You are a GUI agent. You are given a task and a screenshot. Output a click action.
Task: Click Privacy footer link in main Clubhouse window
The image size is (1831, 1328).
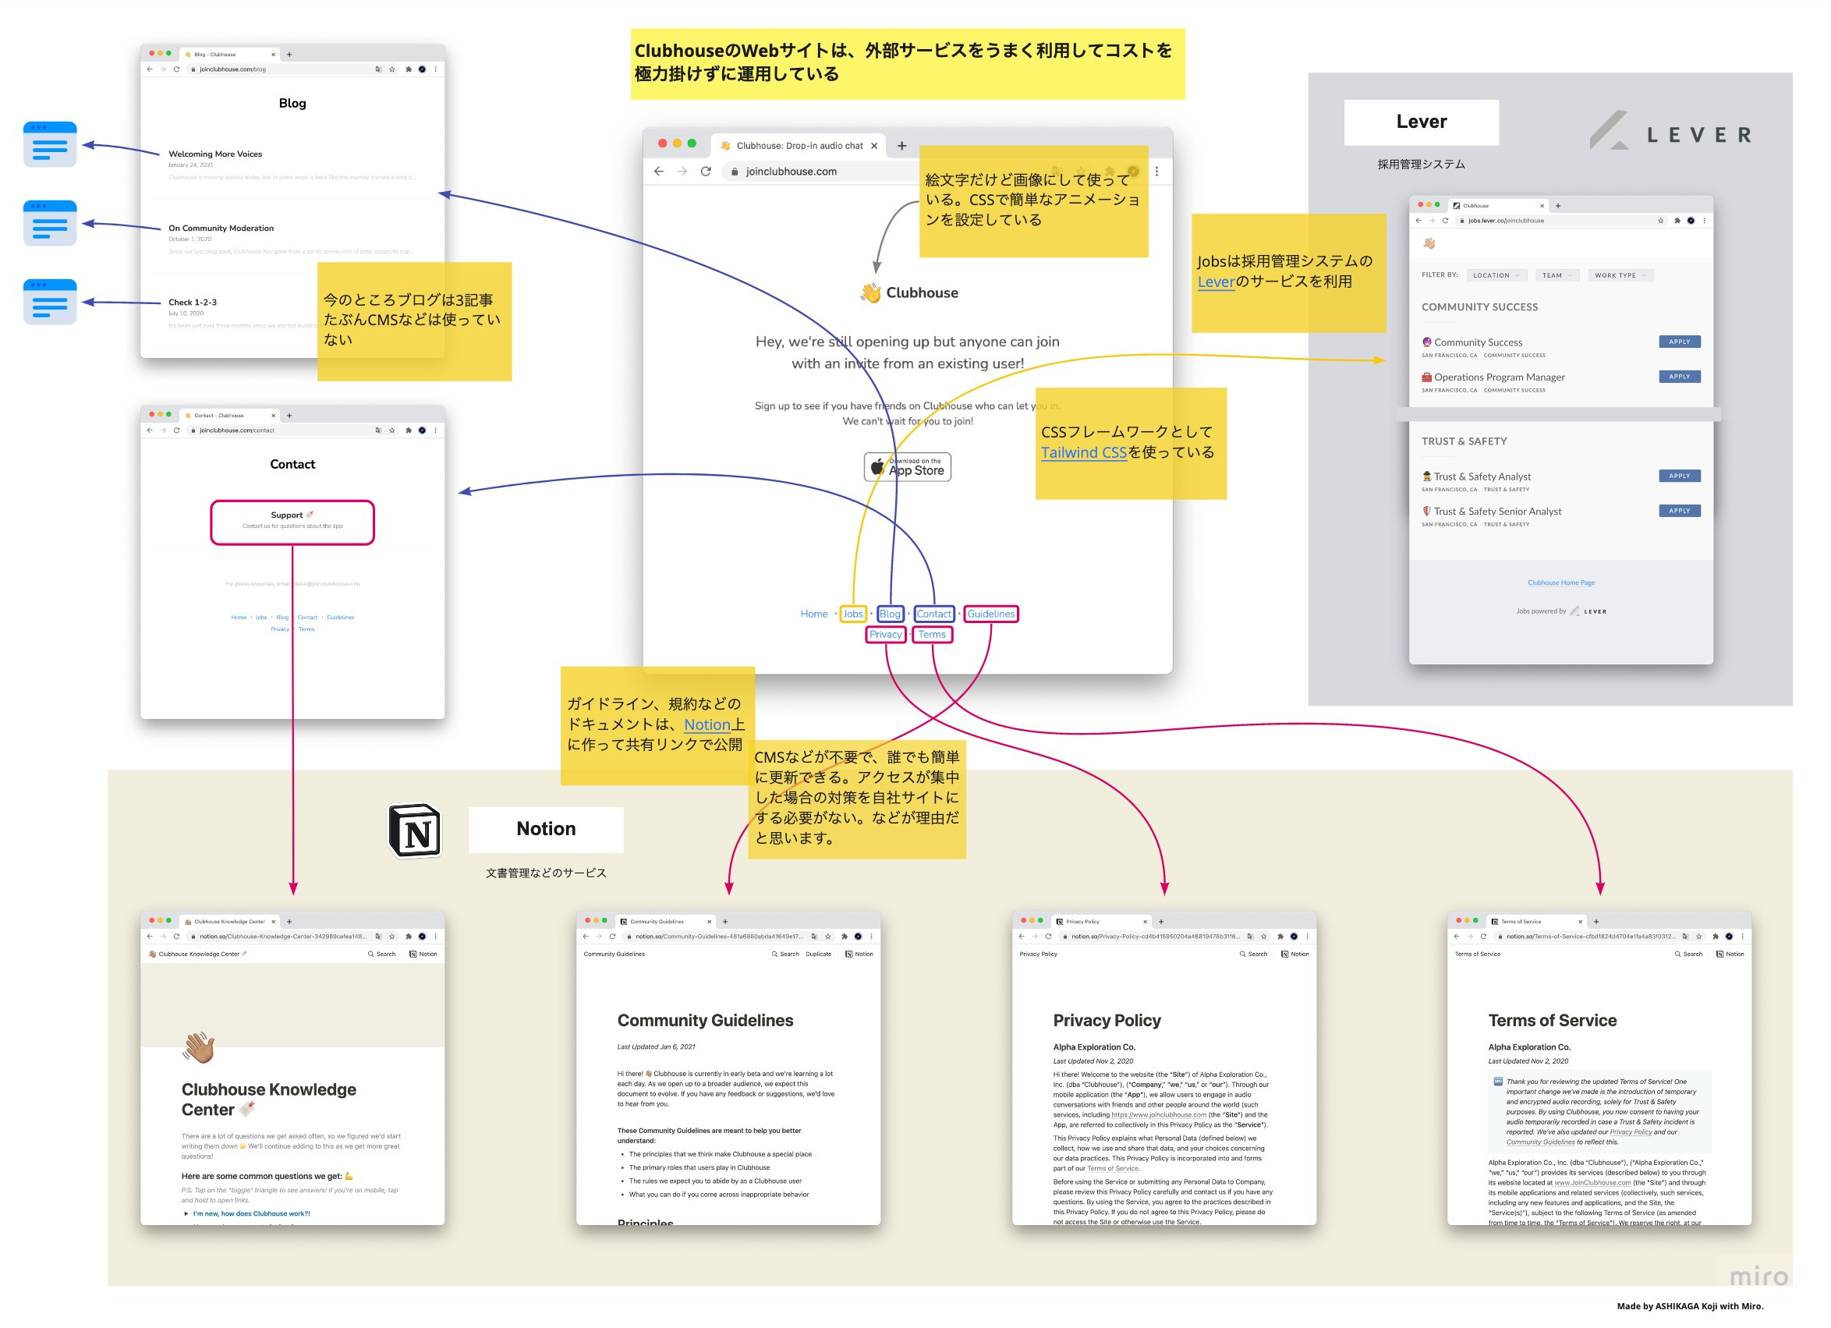pyautogui.click(x=885, y=635)
